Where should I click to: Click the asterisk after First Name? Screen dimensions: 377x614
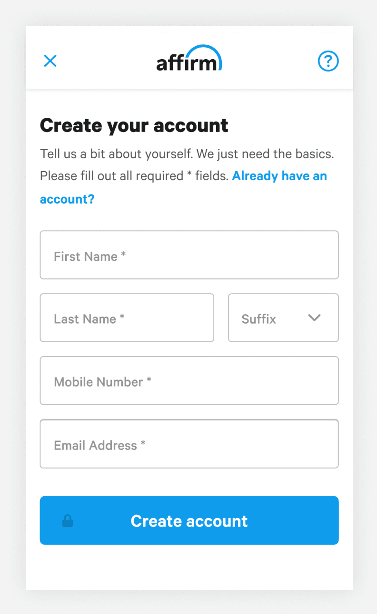123,255
